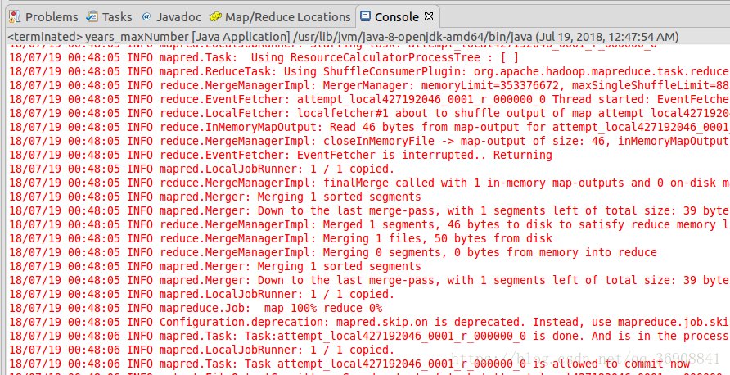The image size is (730, 375).
Task: Click the 'map 100% reduce 0%' log line
Action: click(196, 309)
